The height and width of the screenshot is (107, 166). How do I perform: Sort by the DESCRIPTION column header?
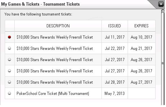tap(58, 26)
